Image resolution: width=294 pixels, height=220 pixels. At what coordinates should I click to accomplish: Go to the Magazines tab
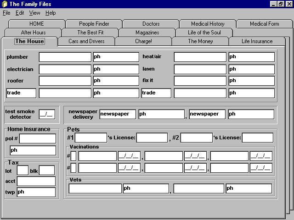147,33
